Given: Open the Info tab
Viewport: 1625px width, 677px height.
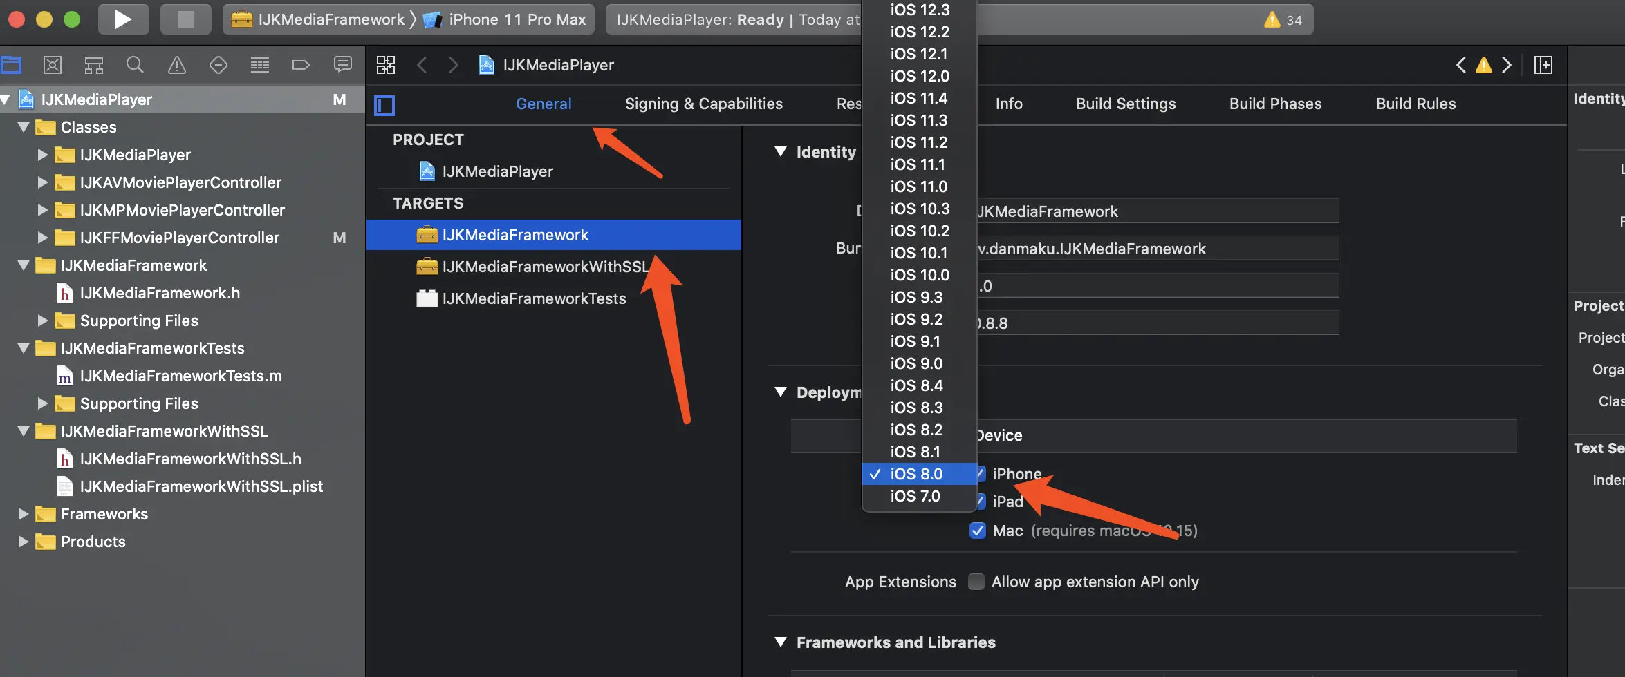Looking at the screenshot, I should (1009, 104).
